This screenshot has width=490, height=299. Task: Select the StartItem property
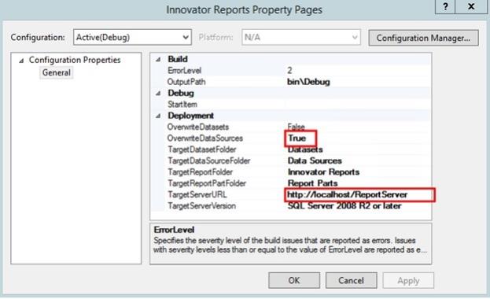[x=182, y=105]
